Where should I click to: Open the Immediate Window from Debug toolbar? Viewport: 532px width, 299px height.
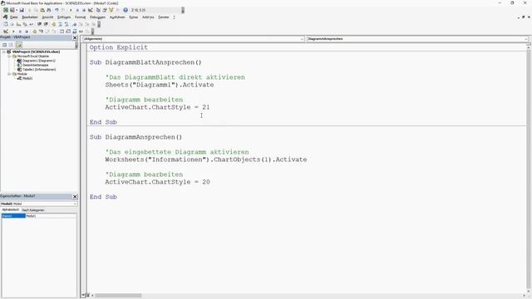click(68, 32)
